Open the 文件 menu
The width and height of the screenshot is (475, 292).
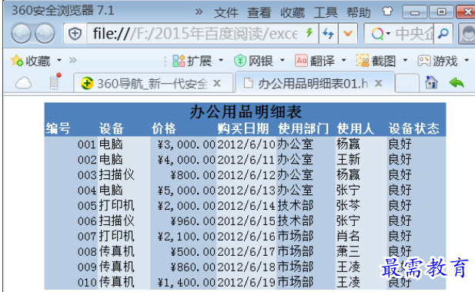coord(226,13)
